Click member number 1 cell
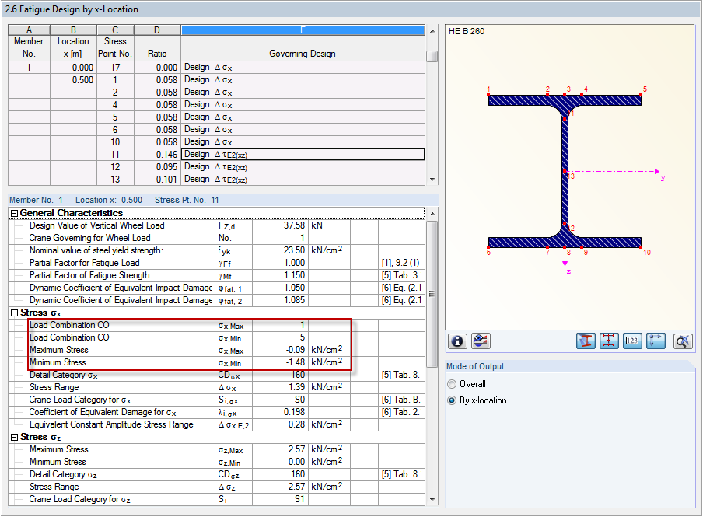 pyautogui.click(x=29, y=68)
